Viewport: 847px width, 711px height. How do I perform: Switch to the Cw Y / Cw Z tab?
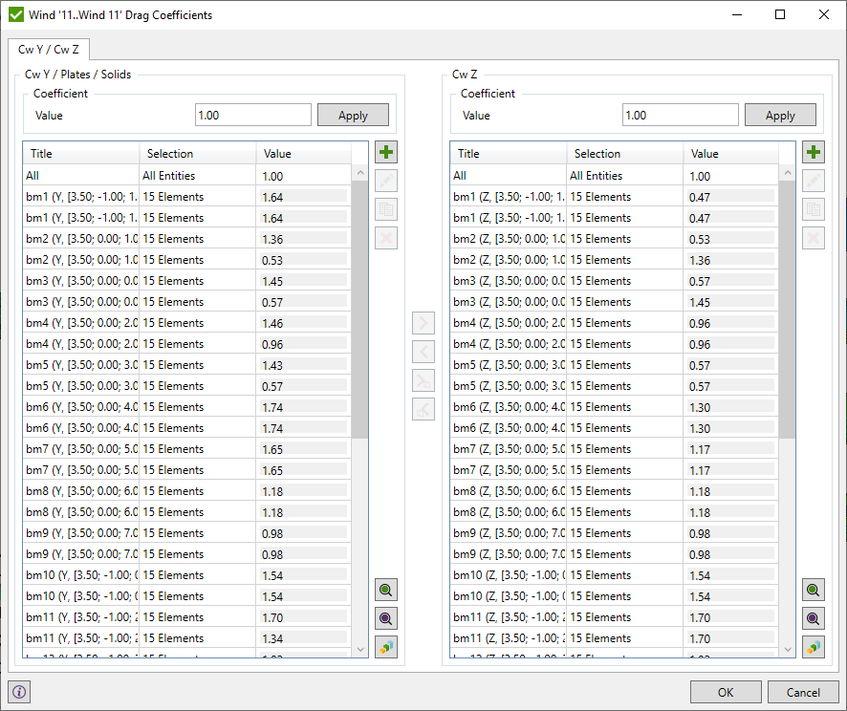(x=49, y=49)
